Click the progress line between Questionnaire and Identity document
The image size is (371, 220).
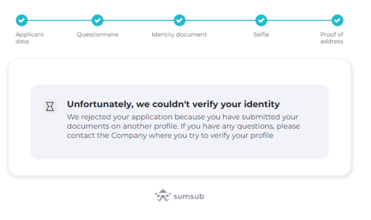point(138,20)
